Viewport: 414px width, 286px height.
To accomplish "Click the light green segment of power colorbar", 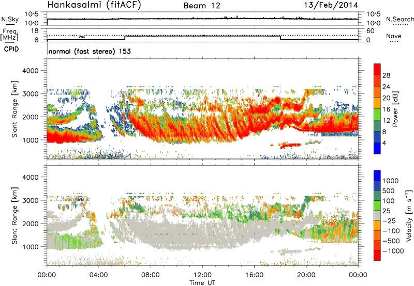I will [377, 114].
